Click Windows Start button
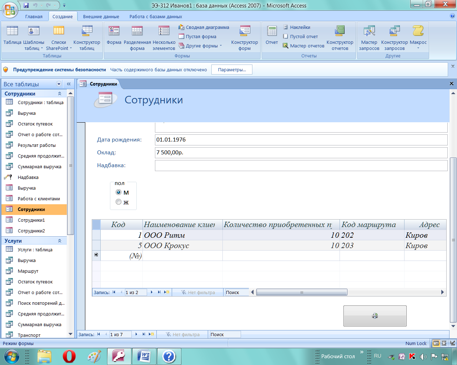 12,356
